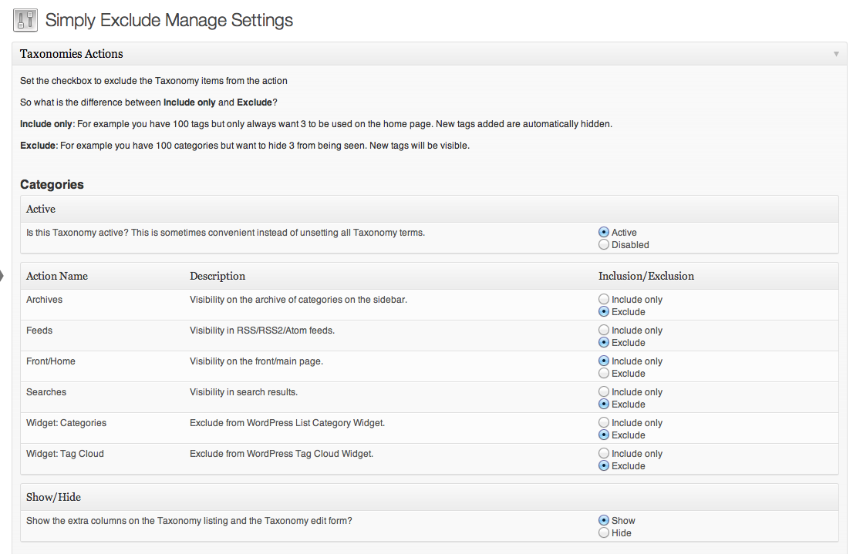Viewport: 853px width, 554px height.
Task: Select Active for the Categories taxonomy
Action: tap(604, 232)
